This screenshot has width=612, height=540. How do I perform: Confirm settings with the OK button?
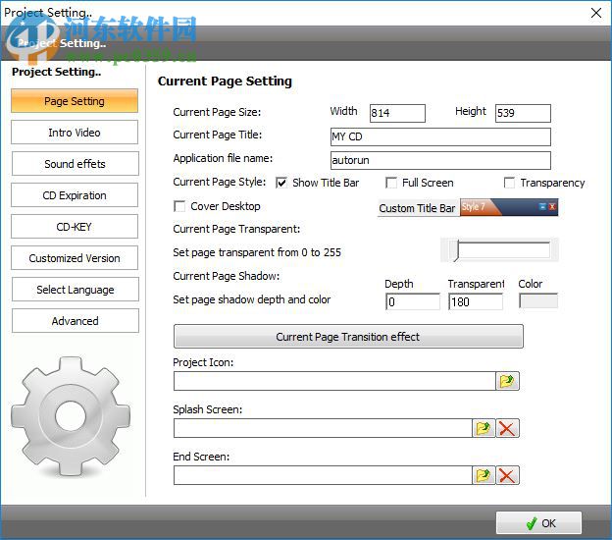[539, 522]
